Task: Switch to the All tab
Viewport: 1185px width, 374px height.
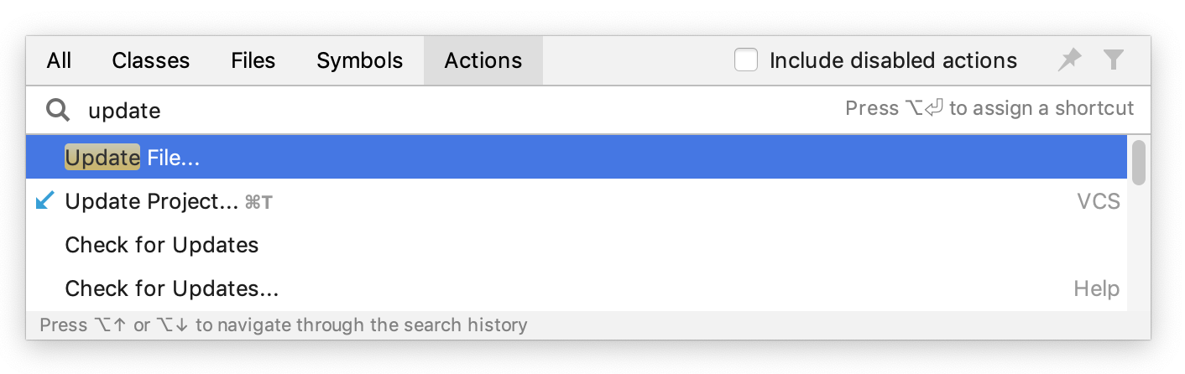Action: click(59, 60)
